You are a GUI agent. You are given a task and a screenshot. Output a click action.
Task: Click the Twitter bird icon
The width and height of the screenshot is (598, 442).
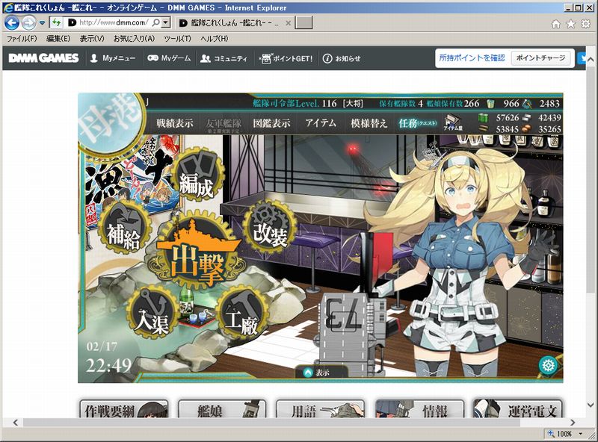tap(582, 58)
